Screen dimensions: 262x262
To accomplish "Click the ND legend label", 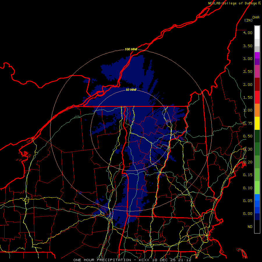I will pyautogui.click(x=250, y=227).
